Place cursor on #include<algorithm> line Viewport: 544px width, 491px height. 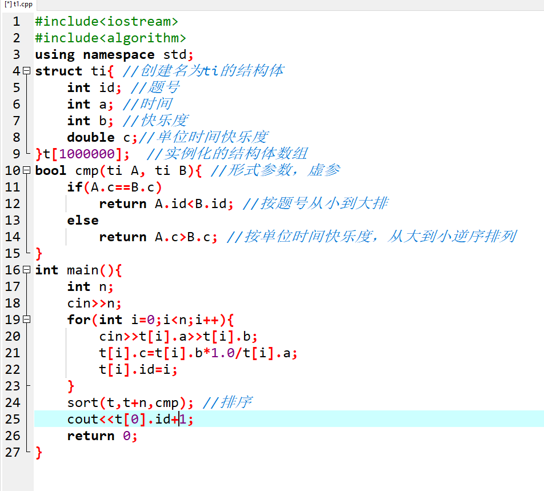(110, 38)
